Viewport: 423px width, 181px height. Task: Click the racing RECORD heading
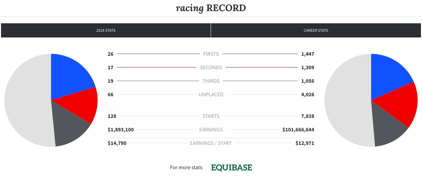pyautogui.click(x=211, y=8)
